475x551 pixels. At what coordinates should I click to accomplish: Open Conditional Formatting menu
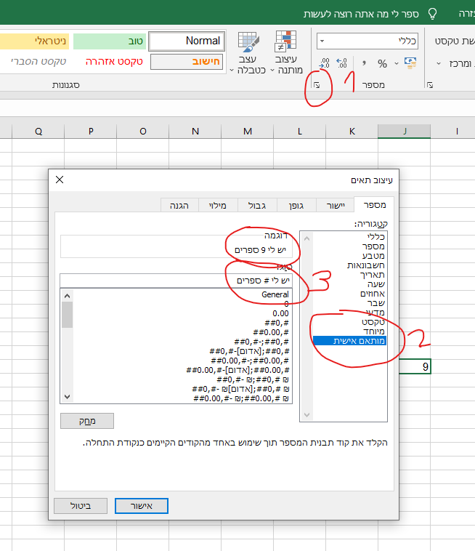pos(287,52)
